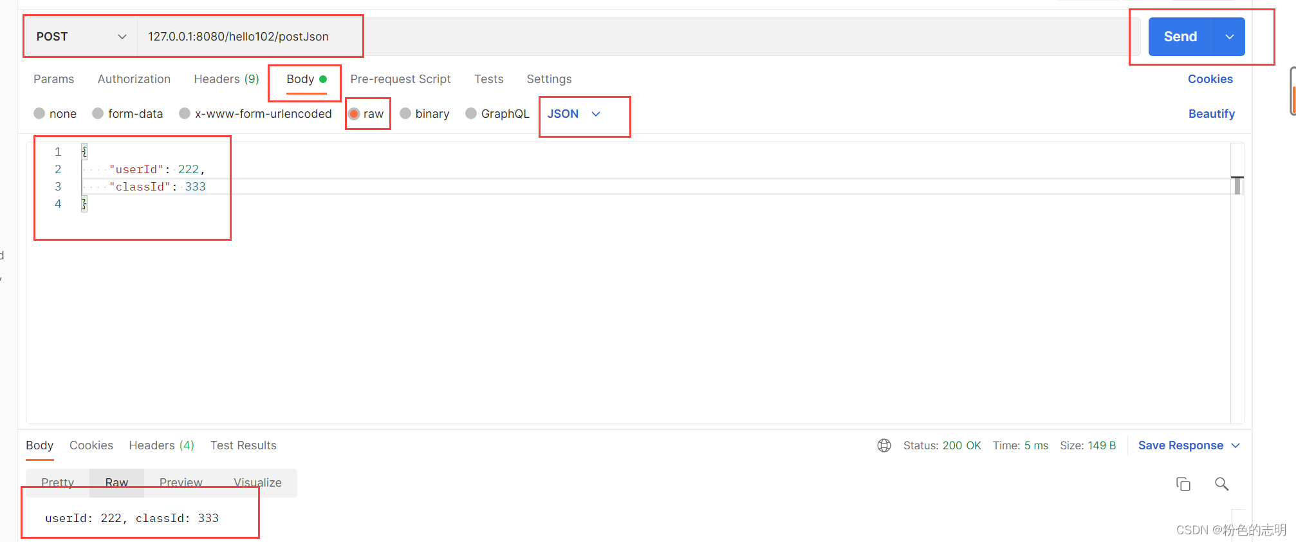
Task: Click the editor scrollbar thumb
Action: click(x=1237, y=185)
